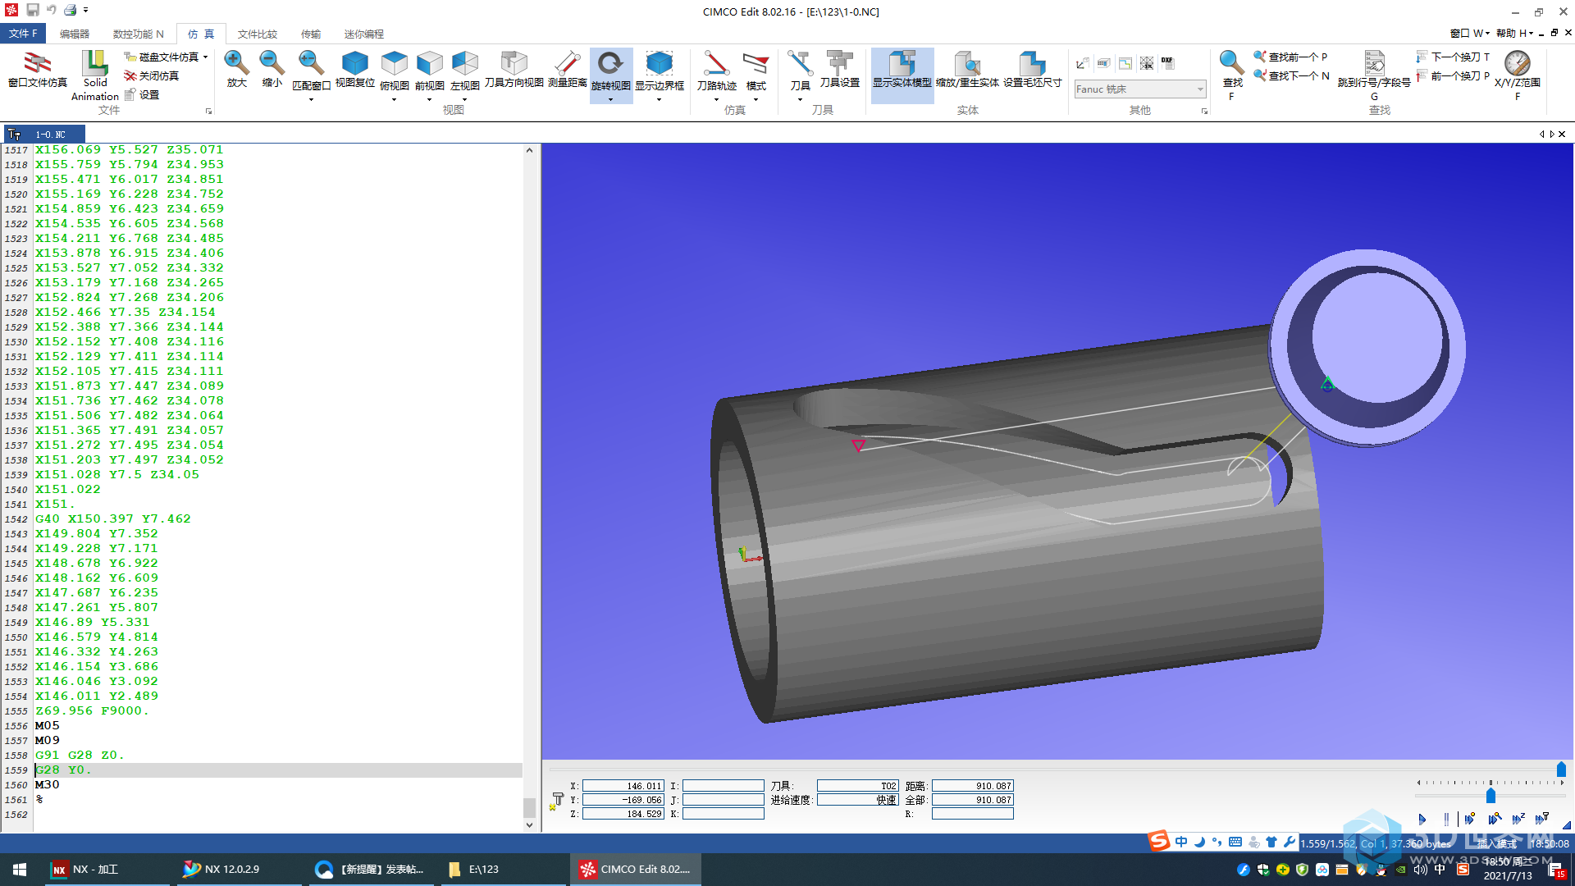Click the 刀具 tool icon
Screen dimensions: 1575x886
point(801,67)
